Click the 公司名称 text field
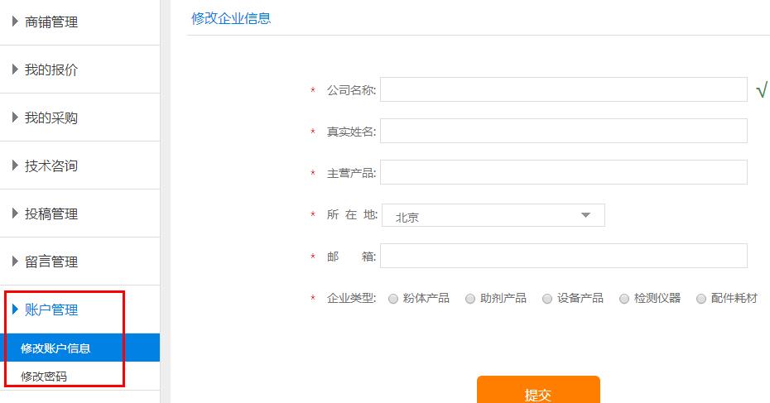770x403 pixels. click(x=563, y=90)
